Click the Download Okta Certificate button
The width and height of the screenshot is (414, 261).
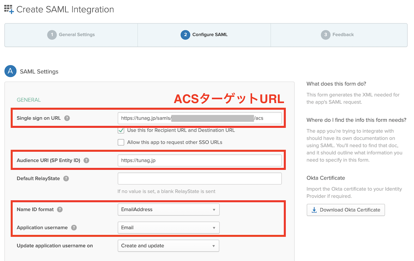(x=346, y=210)
